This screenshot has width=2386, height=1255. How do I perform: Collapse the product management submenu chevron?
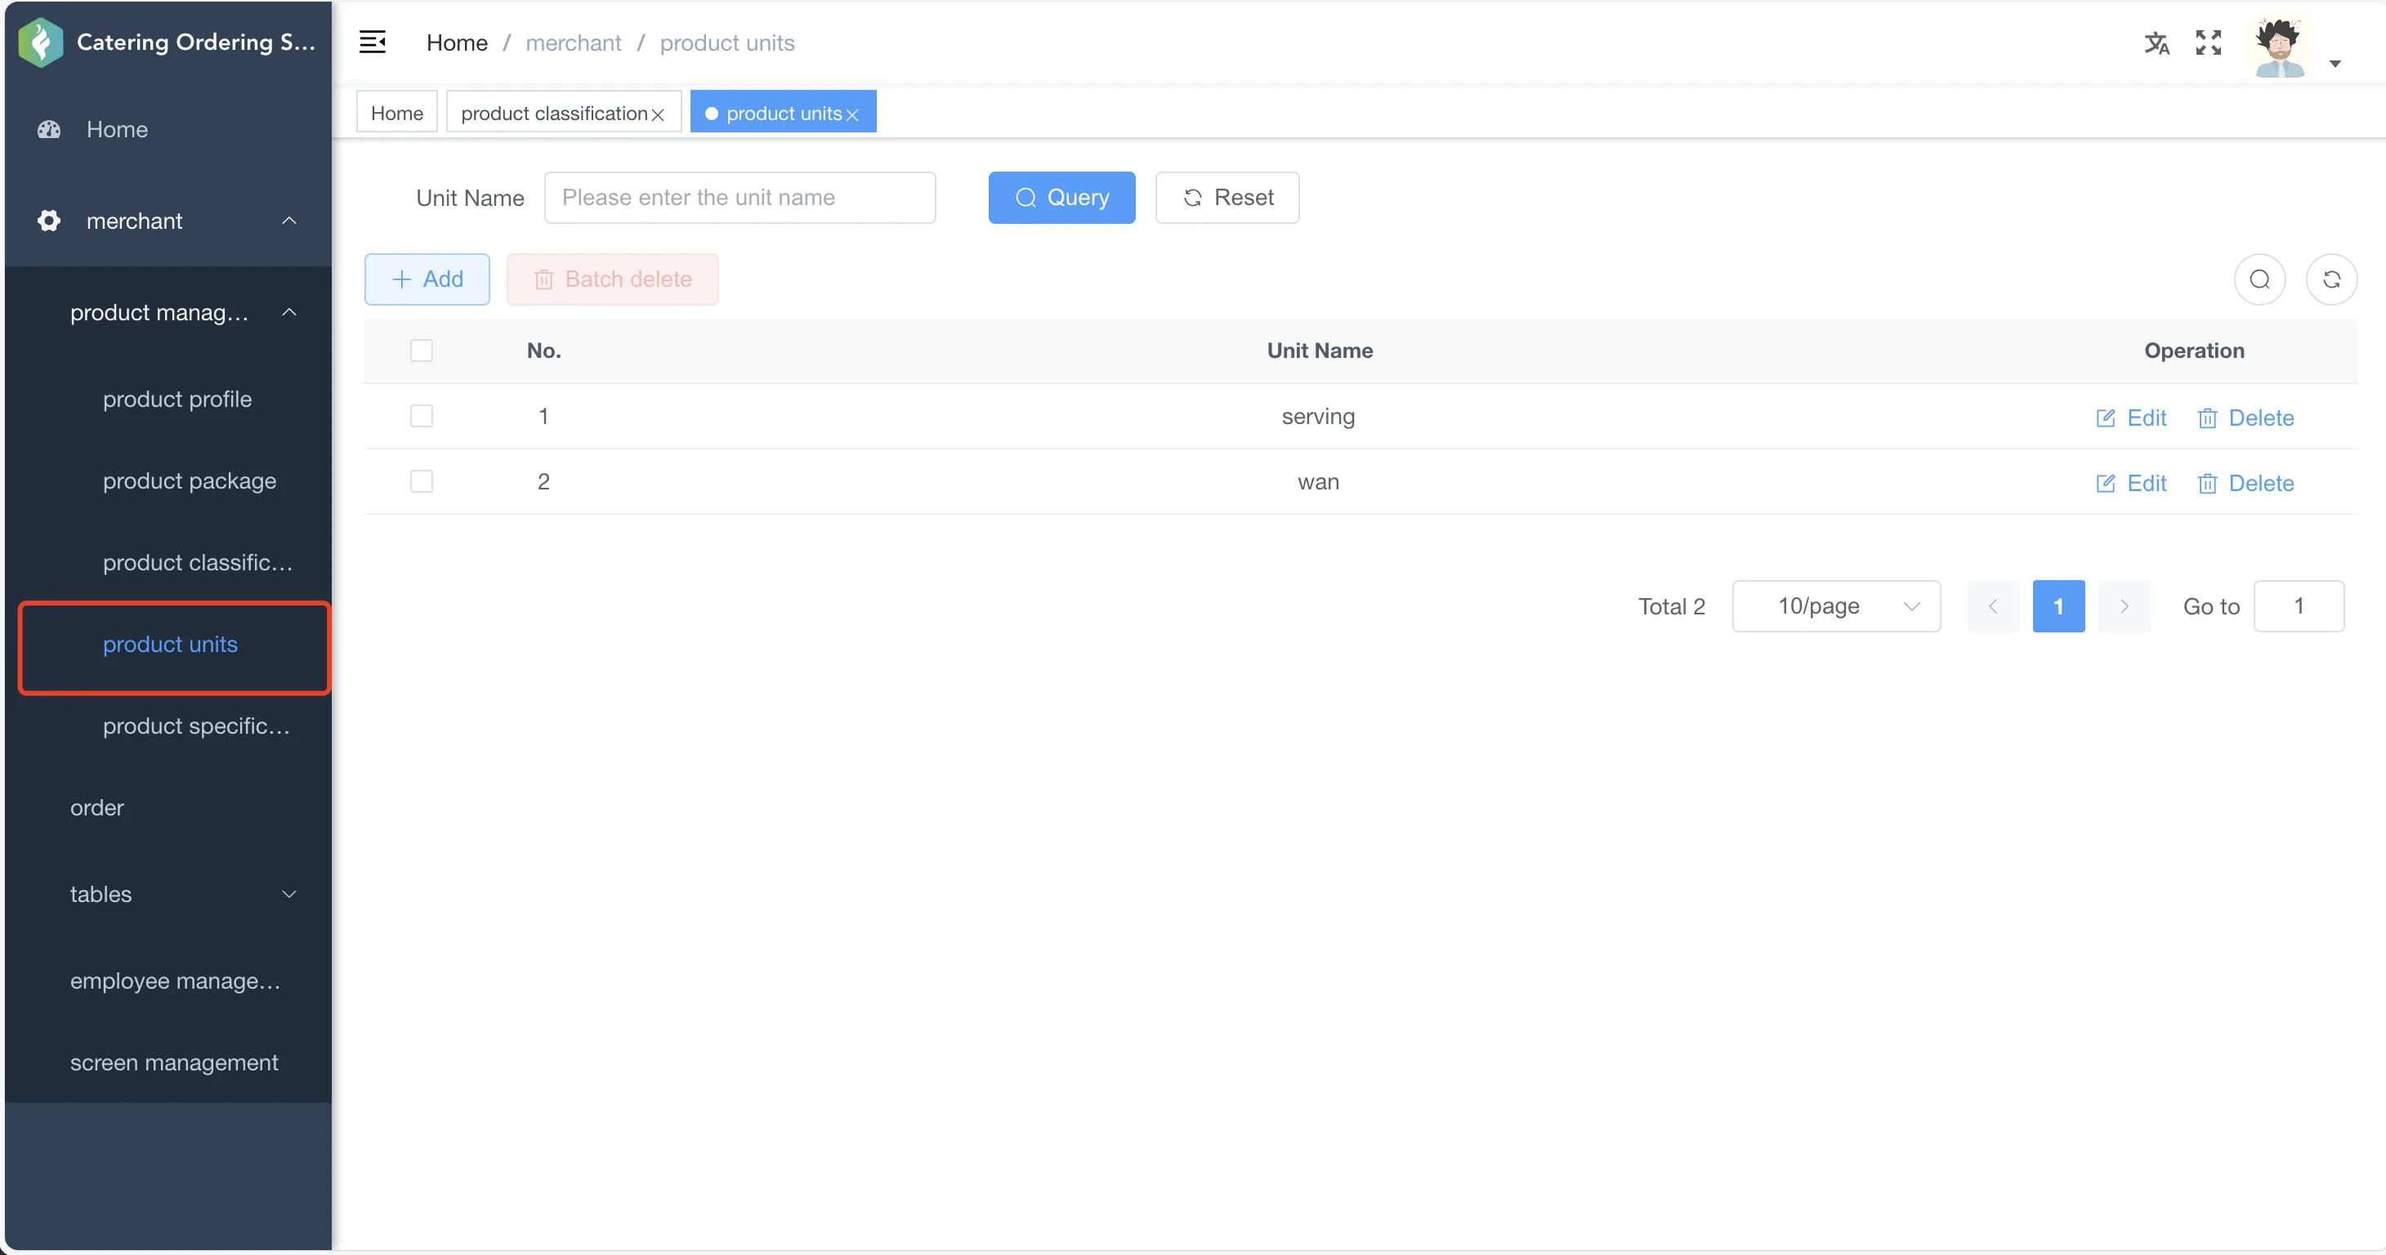pos(289,312)
